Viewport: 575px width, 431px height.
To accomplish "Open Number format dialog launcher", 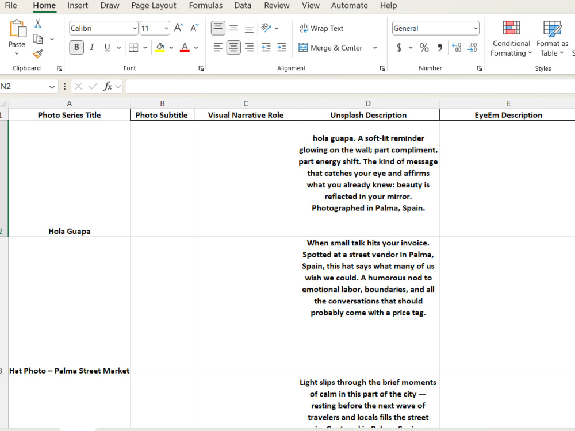I will click(480, 68).
